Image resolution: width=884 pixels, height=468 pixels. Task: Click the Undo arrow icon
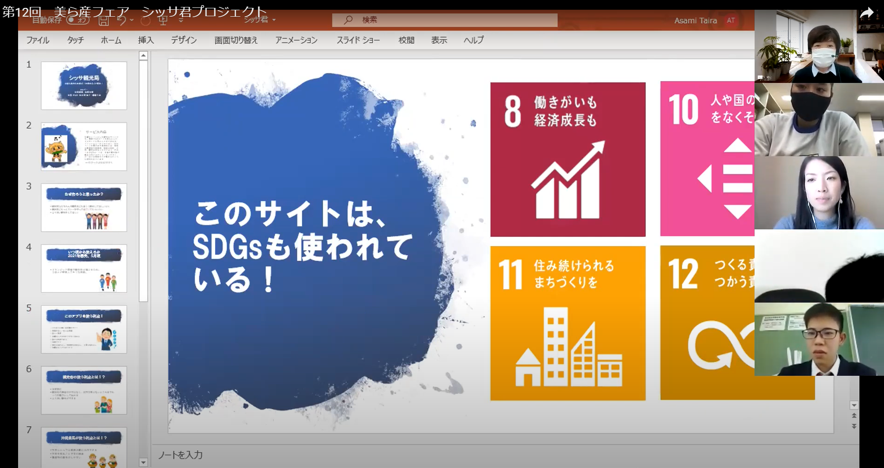point(122,20)
